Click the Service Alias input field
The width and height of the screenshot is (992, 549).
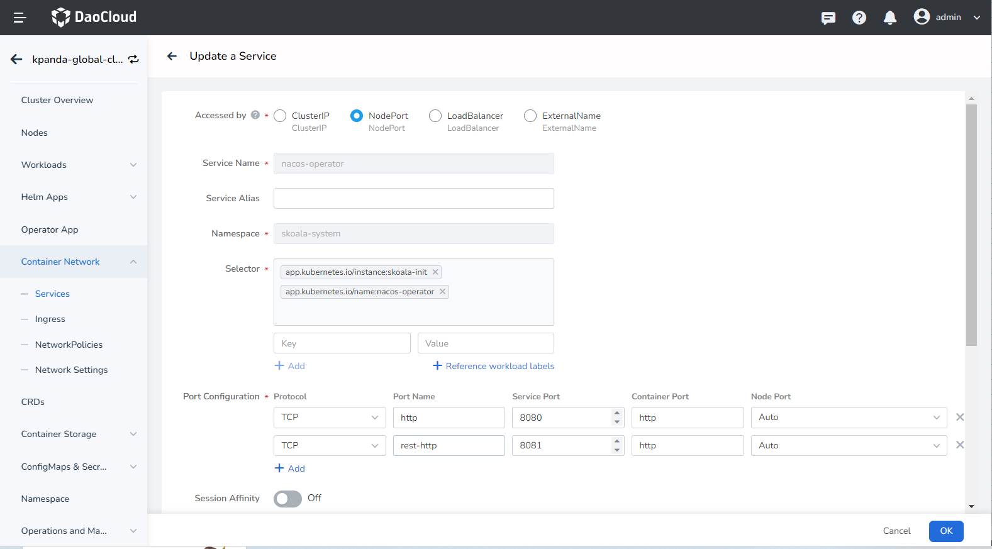[x=413, y=198]
